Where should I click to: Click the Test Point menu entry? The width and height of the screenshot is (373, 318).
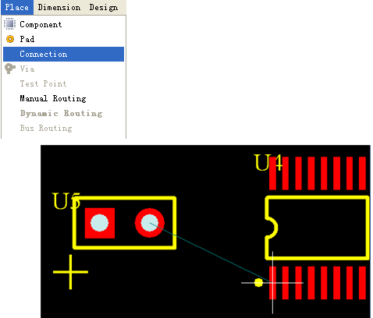coord(43,83)
